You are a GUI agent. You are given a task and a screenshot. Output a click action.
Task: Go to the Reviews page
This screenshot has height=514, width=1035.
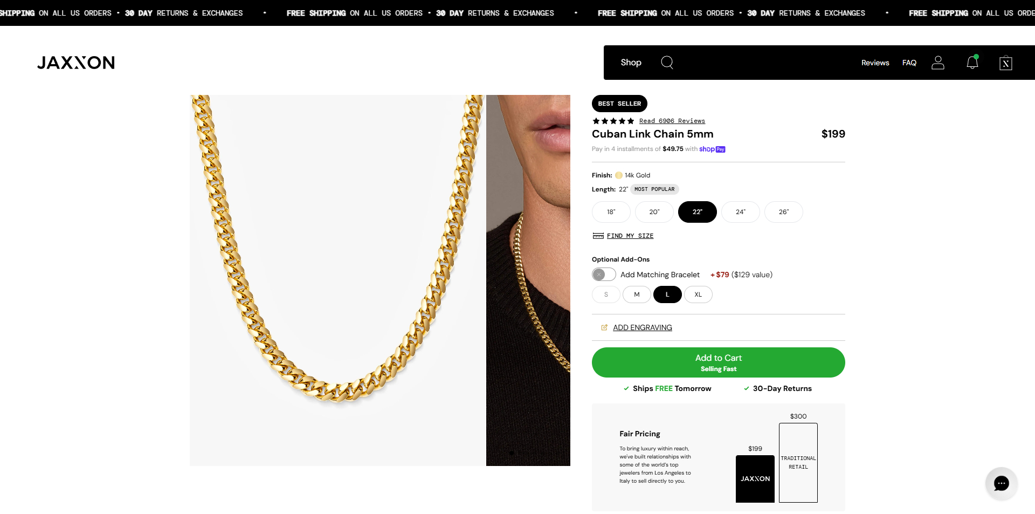point(875,63)
